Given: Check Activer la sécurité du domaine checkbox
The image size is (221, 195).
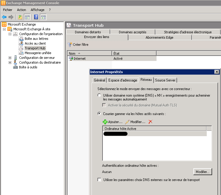Looking at the screenshot, I should pyautogui.click(x=104, y=105).
